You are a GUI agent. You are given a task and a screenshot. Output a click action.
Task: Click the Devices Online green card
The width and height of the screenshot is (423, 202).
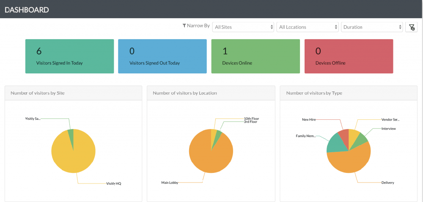point(255,56)
